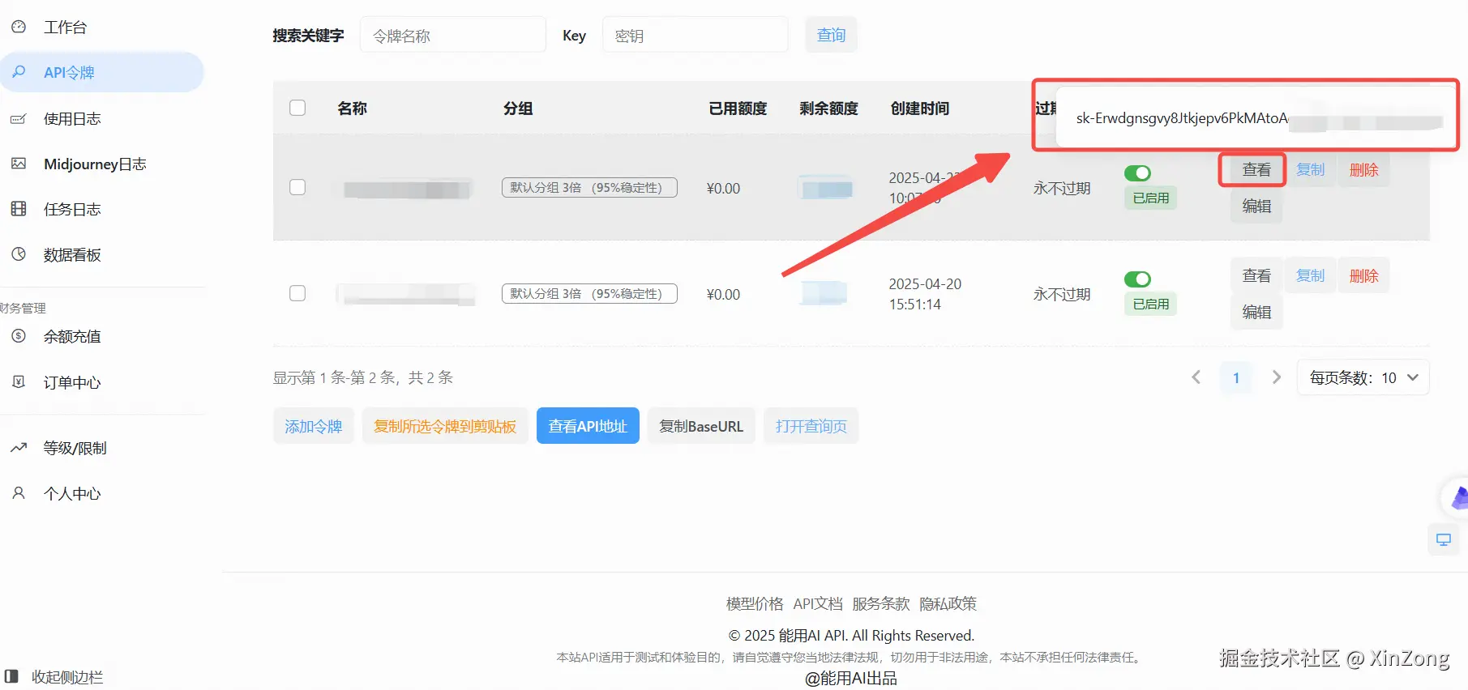Click 删除 for the first token
The height and width of the screenshot is (690, 1468).
click(x=1363, y=169)
